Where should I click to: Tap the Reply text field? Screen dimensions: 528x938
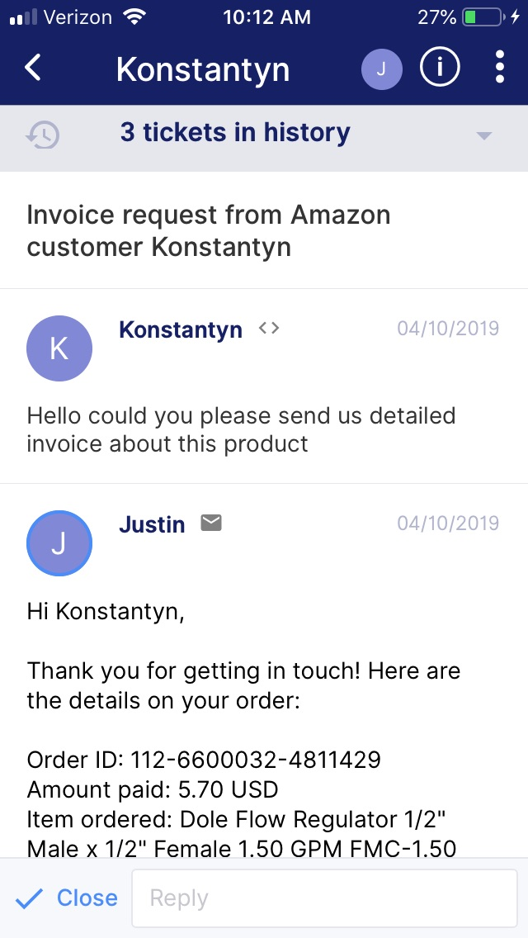[324, 898]
